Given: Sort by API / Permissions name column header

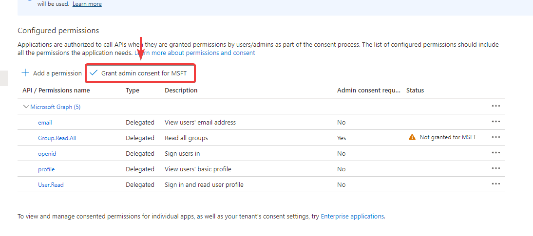Looking at the screenshot, I should (x=56, y=91).
